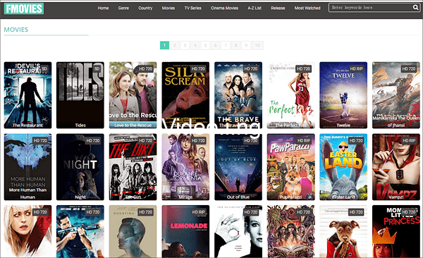Open the Night movie poster

[80, 167]
